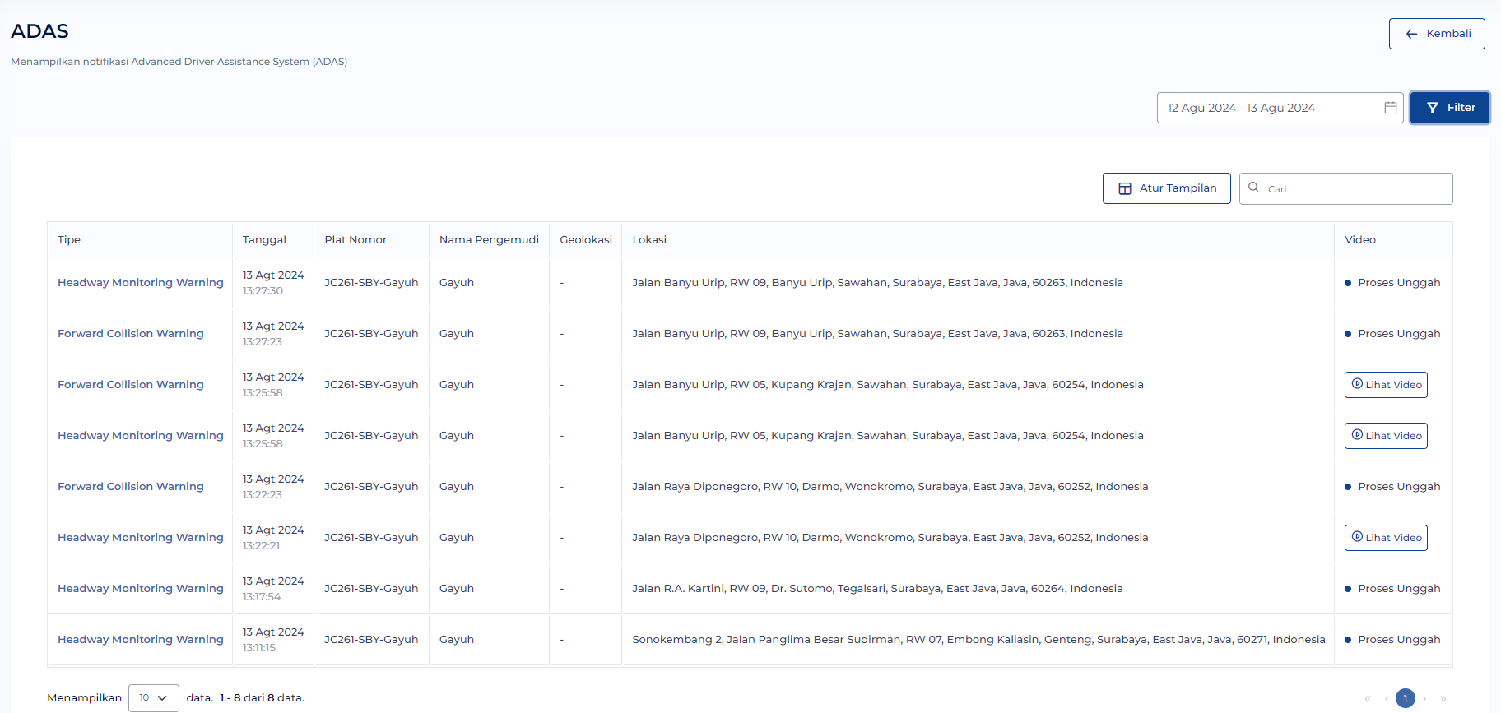
Task: Open Headway Monitoring Warning at 13:27:30
Action: pyautogui.click(x=141, y=283)
